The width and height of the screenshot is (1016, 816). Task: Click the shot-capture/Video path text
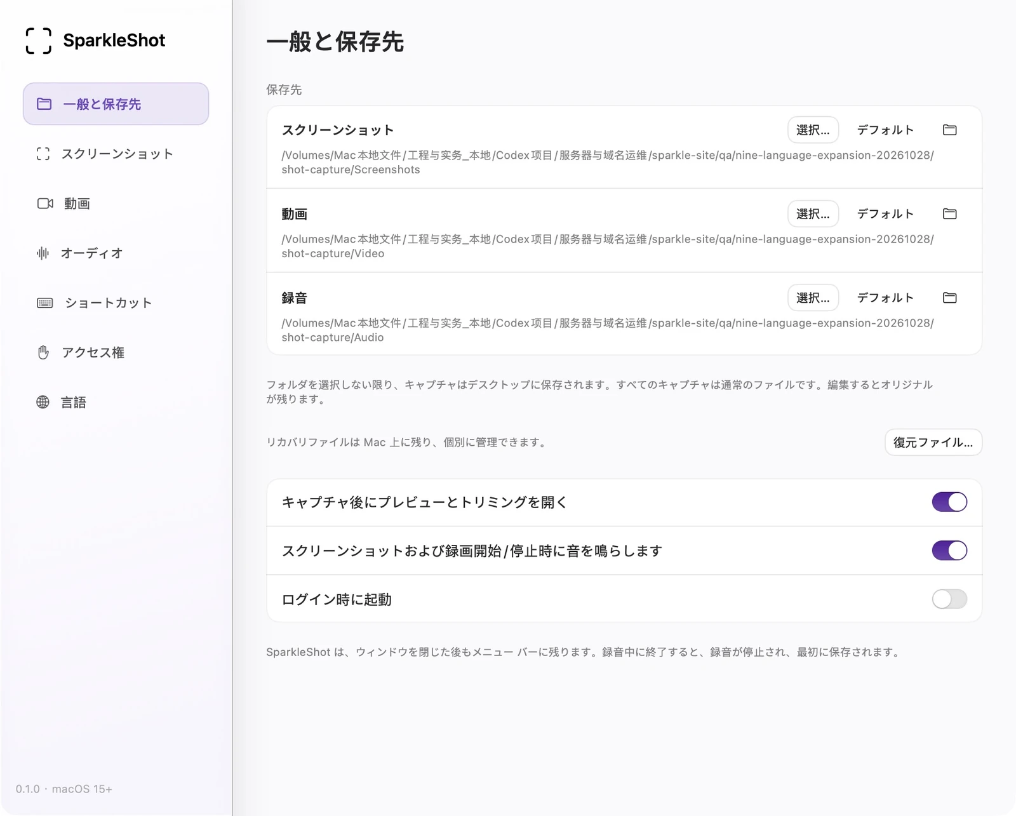click(x=608, y=246)
